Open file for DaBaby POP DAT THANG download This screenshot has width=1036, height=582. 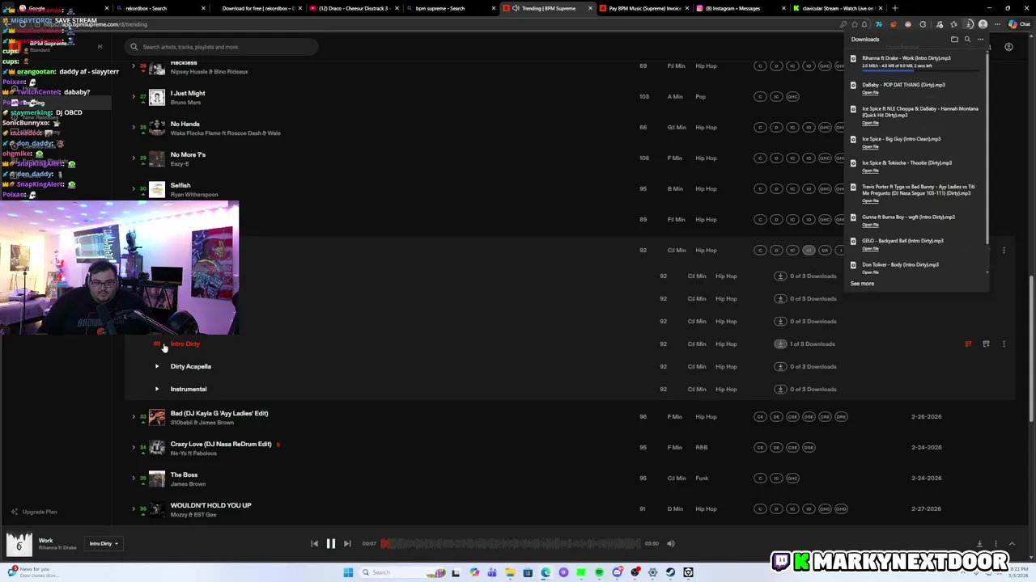870,92
